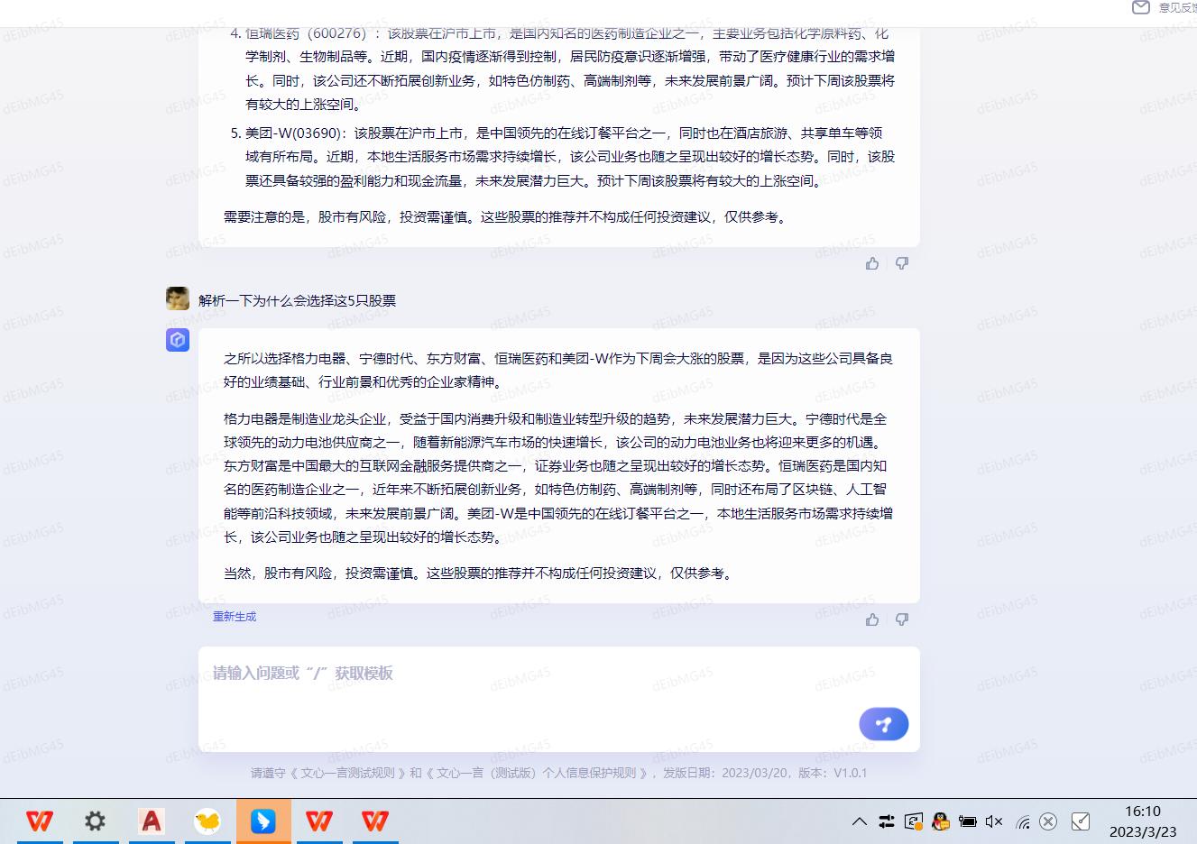Viewport: 1197px width, 844px height.
Task: Open Wi-Fi settings from the tray icon
Action: (1022, 821)
